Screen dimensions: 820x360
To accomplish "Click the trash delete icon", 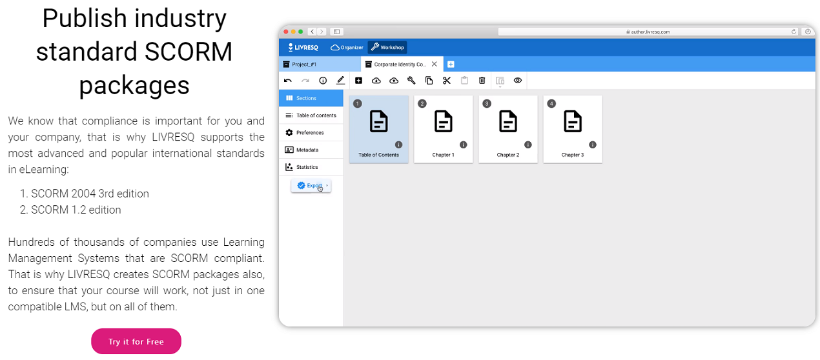I will tap(482, 81).
